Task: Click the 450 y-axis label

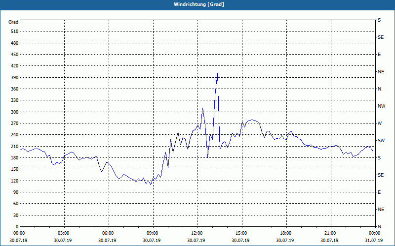Action: [x=15, y=55]
